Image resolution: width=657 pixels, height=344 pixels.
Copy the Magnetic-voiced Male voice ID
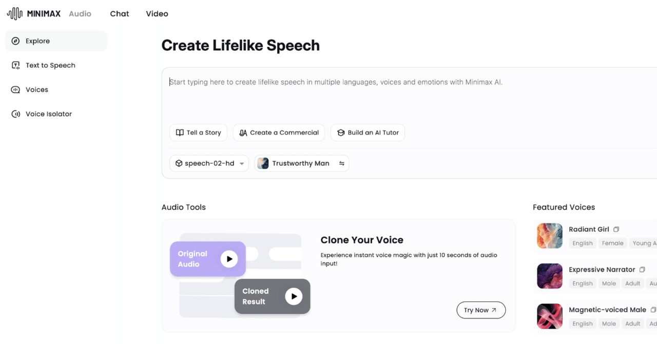click(653, 310)
